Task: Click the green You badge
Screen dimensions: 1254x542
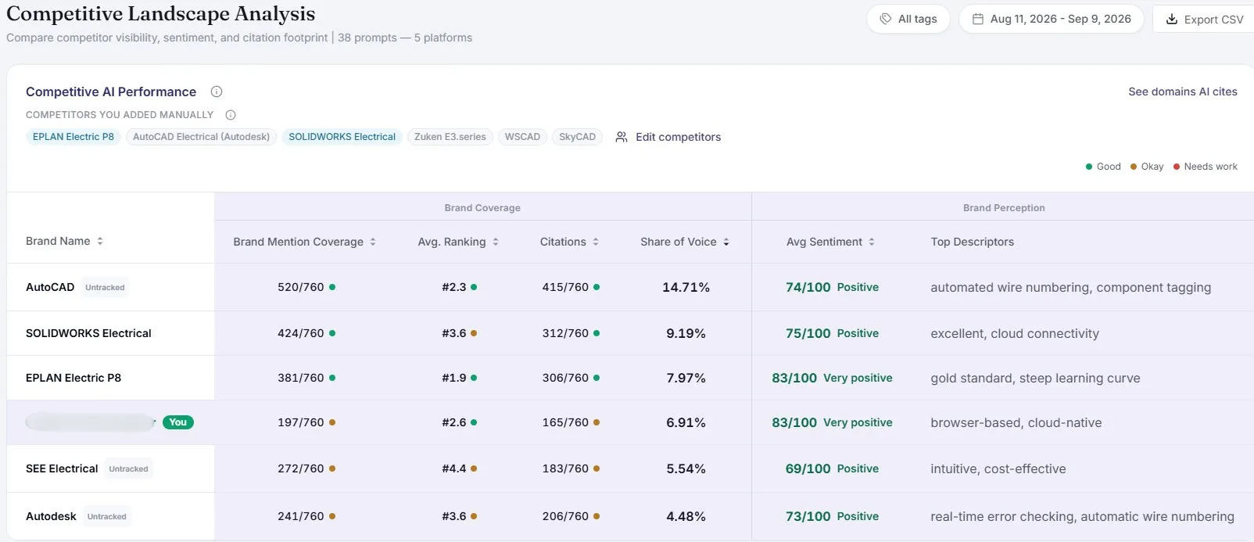Action: click(x=178, y=422)
